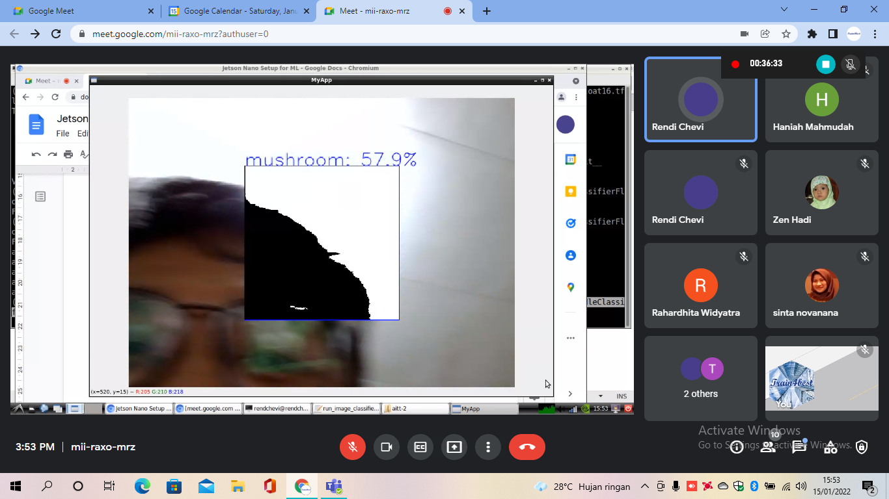889x499 pixels.
Task: Click the redo icon in the shared Docs toolbar
Action: point(52,154)
